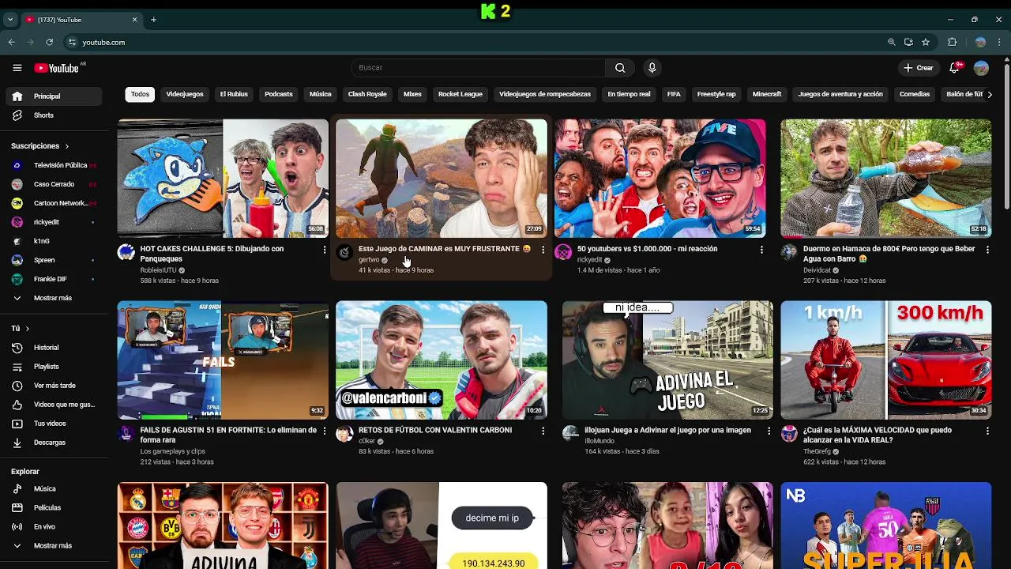This screenshot has width=1011, height=569.
Task: Open ADIVINA EL JUEGO thumbnail
Action: [667, 360]
